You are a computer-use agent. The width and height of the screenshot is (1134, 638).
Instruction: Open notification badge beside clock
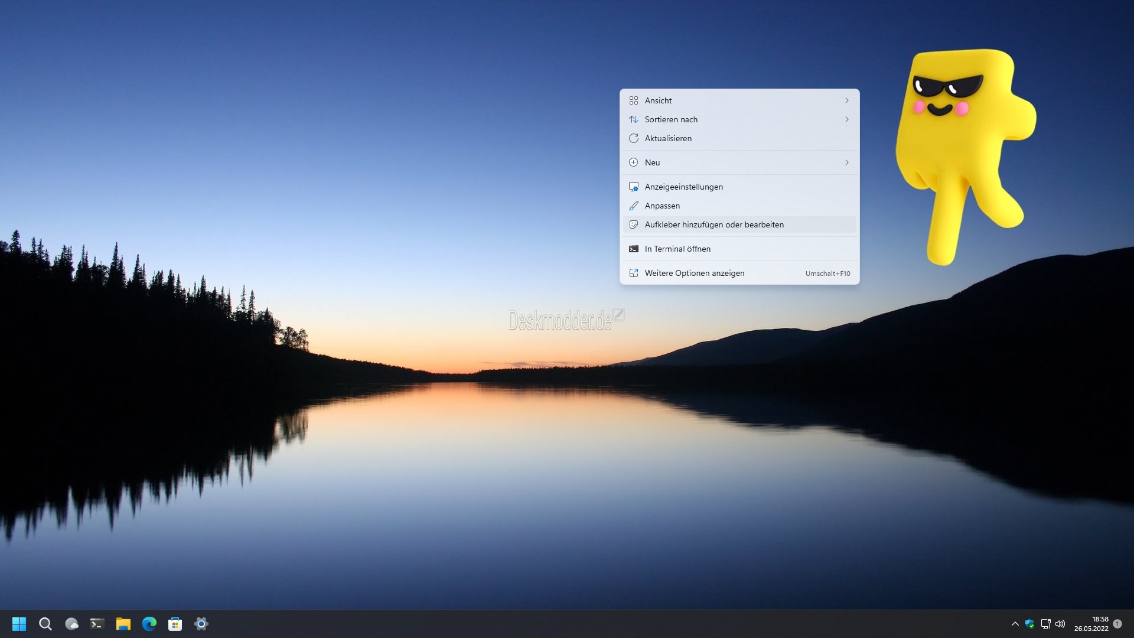tap(1117, 624)
